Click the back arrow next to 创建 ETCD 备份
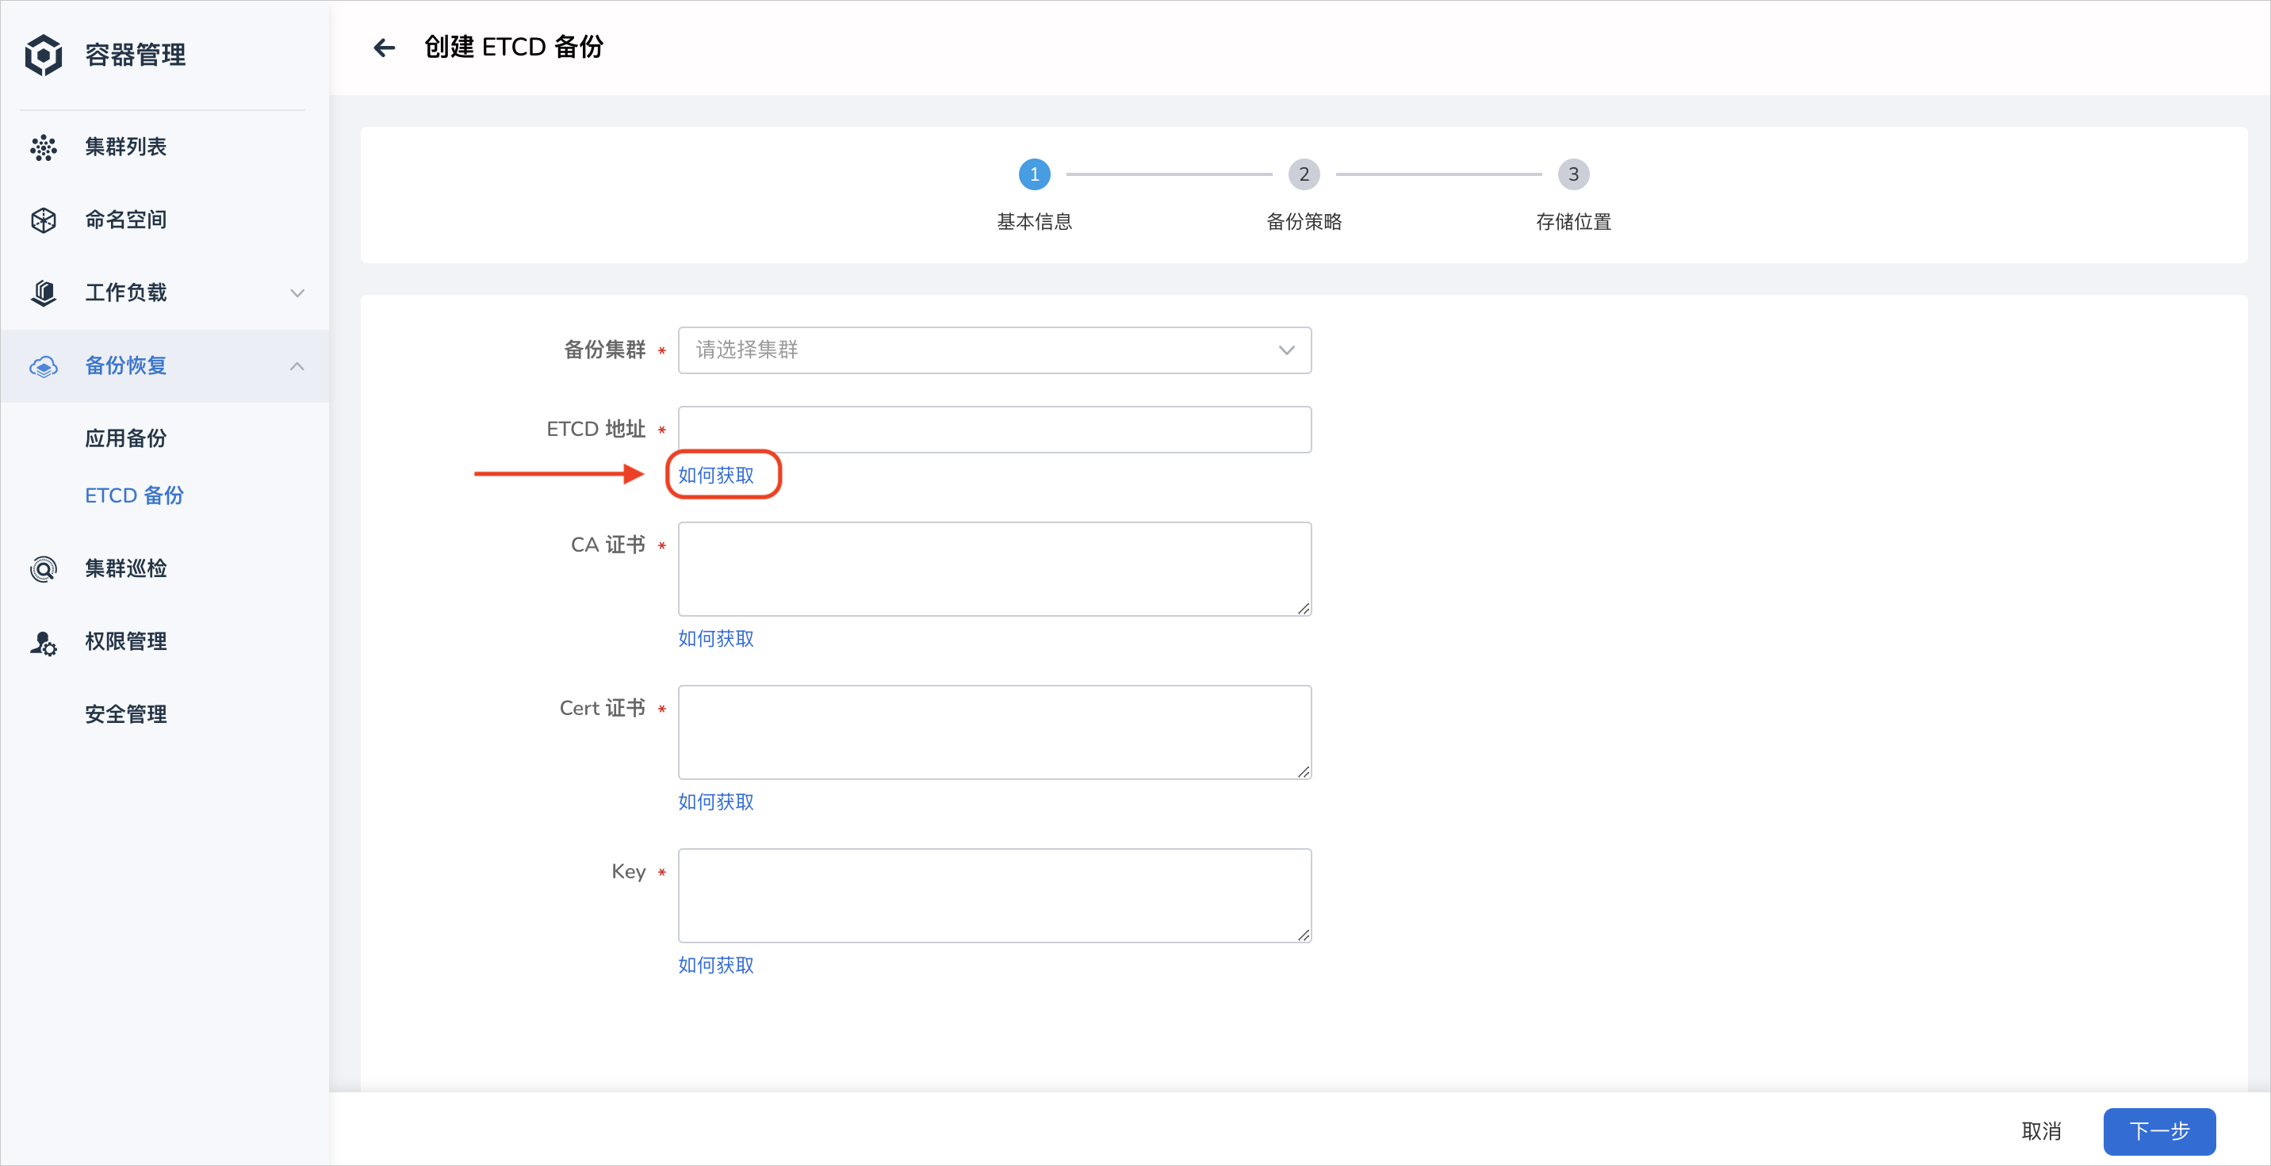This screenshot has width=2271, height=1166. 385,48
